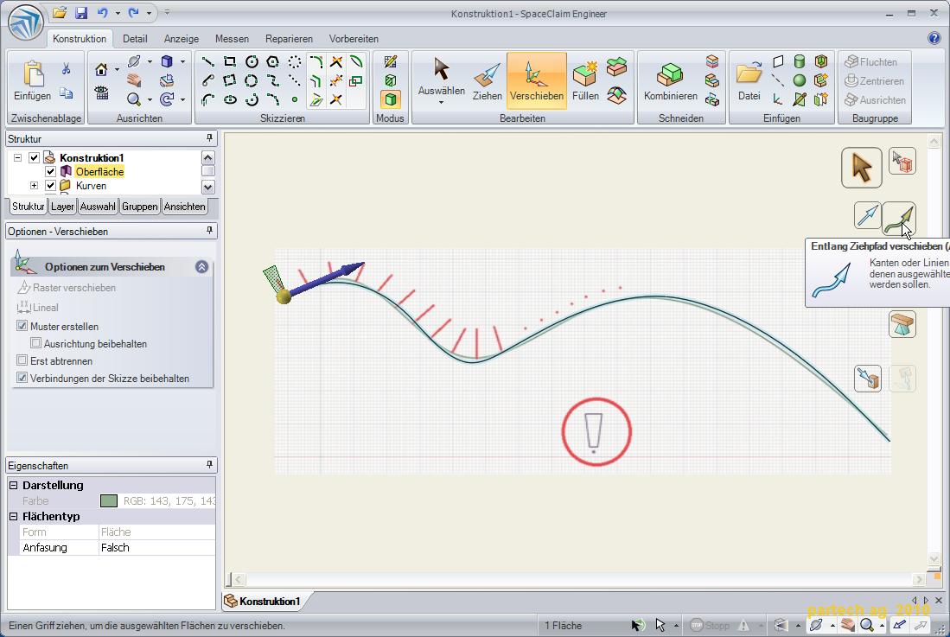Open the Detail ribbon tab
This screenshot has width=950, height=637.
[x=135, y=39]
